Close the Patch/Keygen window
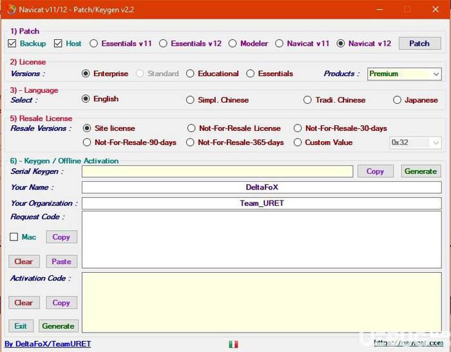The height and width of the screenshot is (352, 451). click(x=436, y=10)
